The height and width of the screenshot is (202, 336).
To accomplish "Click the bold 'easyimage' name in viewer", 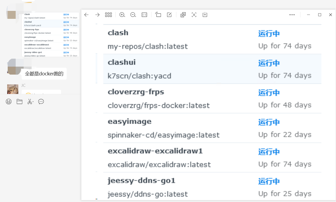I will coord(130,122).
